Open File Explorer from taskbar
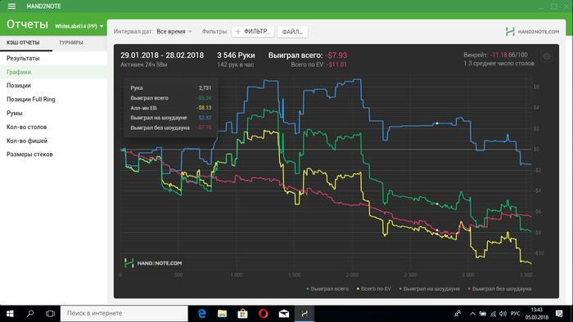 click(222, 314)
